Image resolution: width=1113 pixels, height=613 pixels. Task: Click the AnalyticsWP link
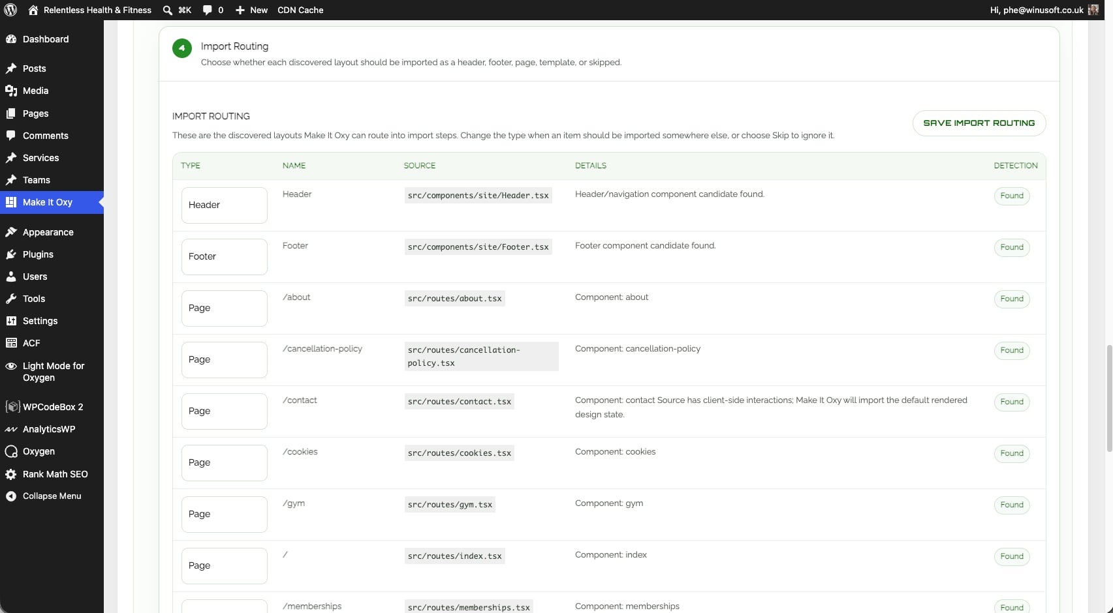click(49, 429)
